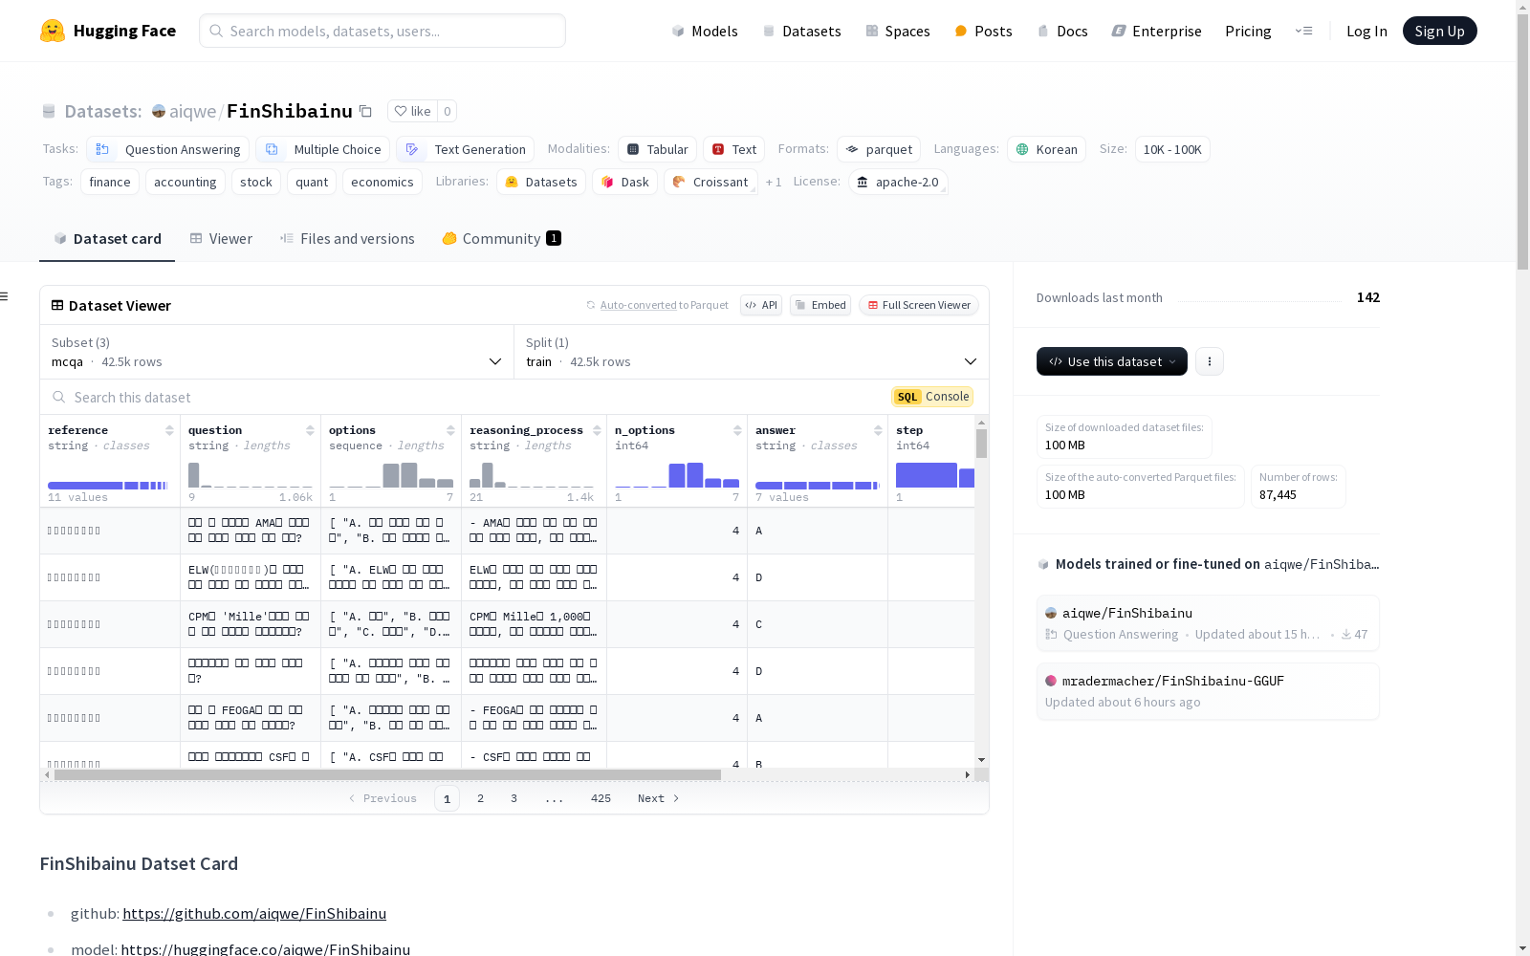
Task: Go to page 2 of the dataset
Action: click(480, 798)
